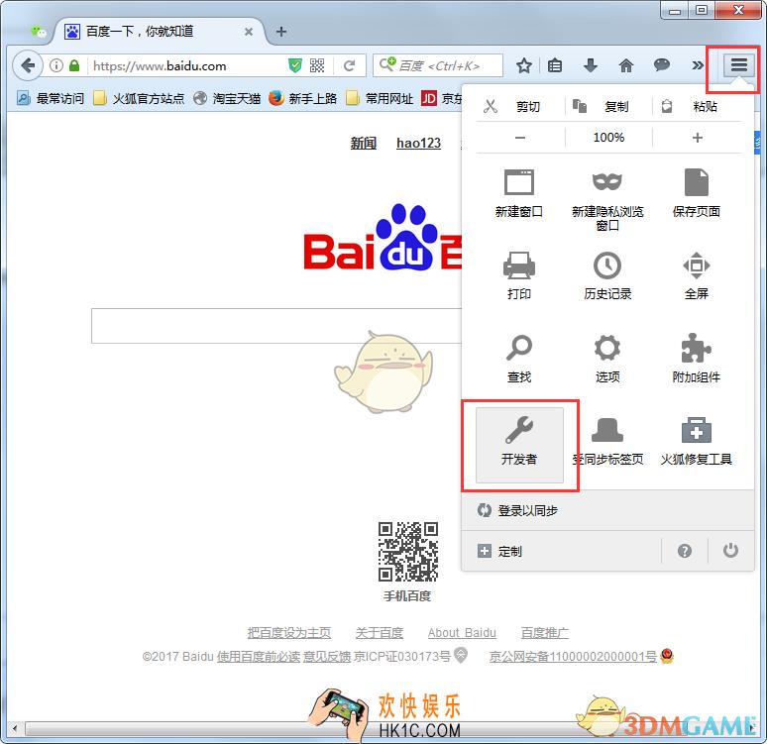
Task: Click 使用百度前必读 link
Action: [x=259, y=656]
